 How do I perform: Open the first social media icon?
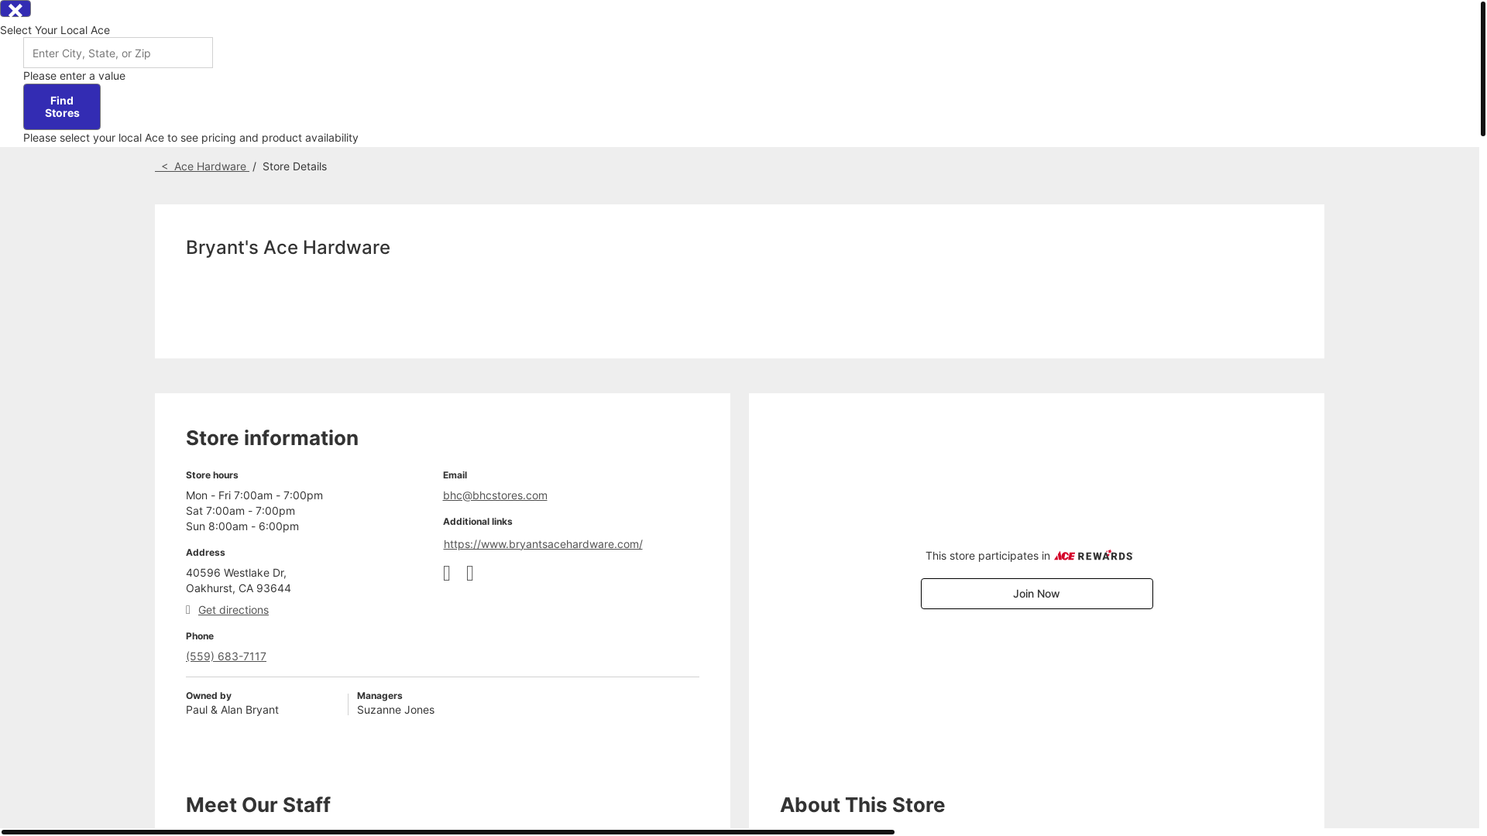(x=447, y=574)
